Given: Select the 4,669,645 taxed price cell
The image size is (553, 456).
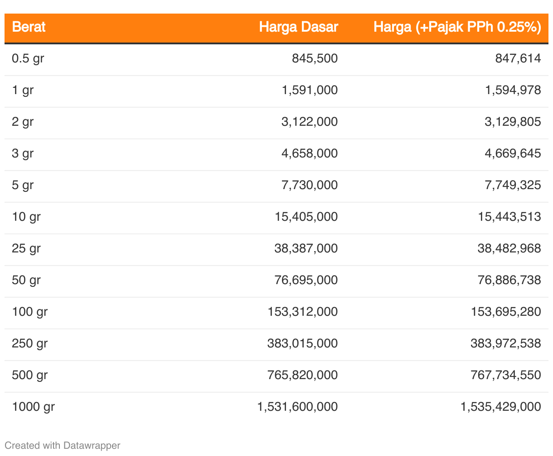Looking at the screenshot, I should [x=513, y=153].
